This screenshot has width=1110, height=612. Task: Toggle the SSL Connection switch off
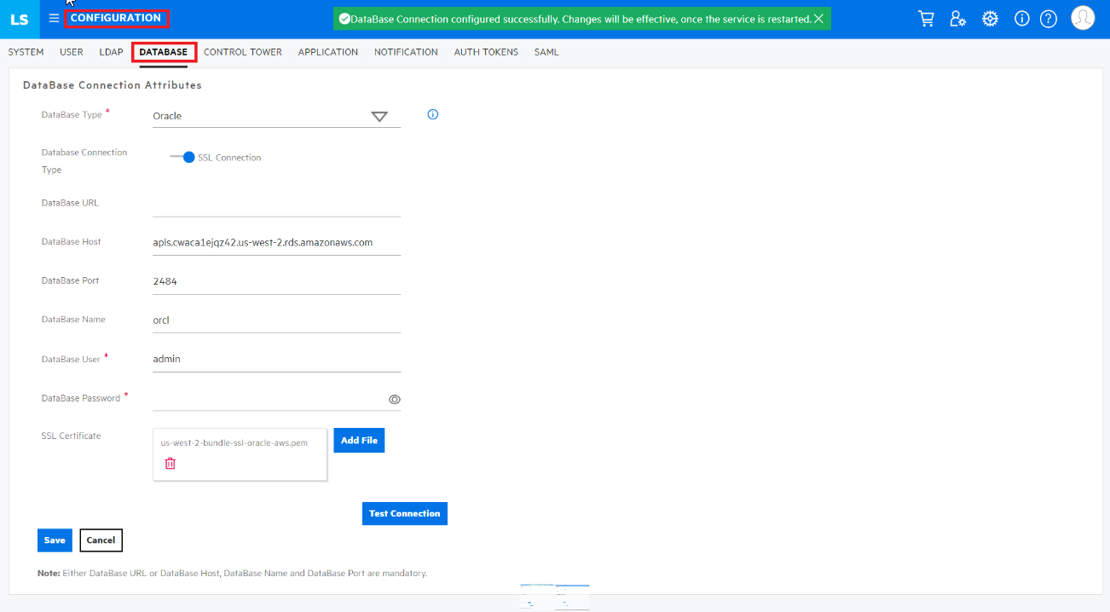tap(185, 157)
